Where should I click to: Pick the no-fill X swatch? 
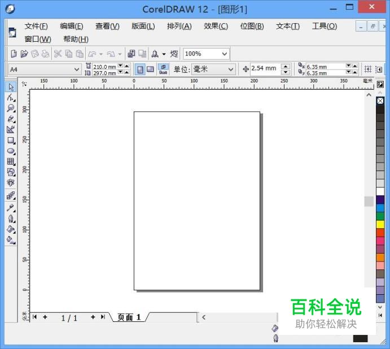click(380, 101)
